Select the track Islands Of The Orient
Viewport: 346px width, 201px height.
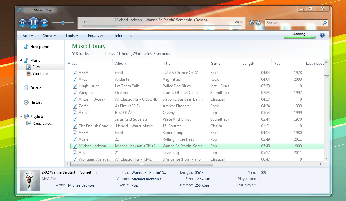pyautogui.click(x=180, y=93)
